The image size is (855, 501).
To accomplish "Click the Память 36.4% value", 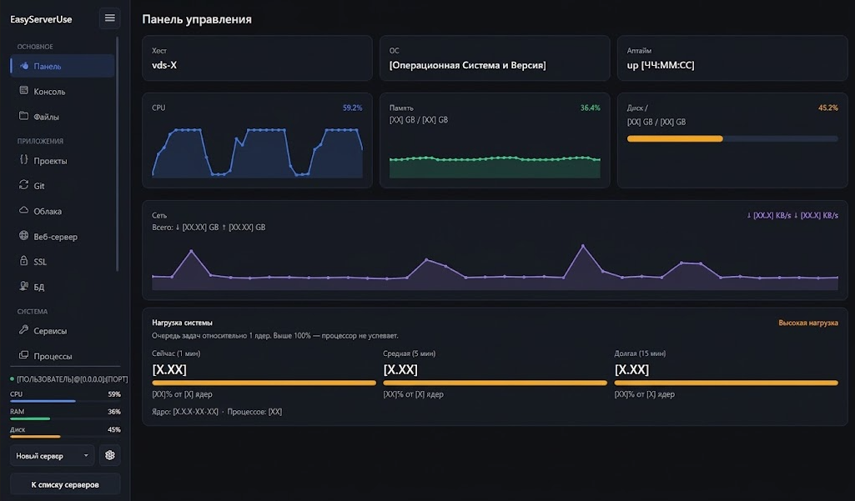I will coord(590,108).
